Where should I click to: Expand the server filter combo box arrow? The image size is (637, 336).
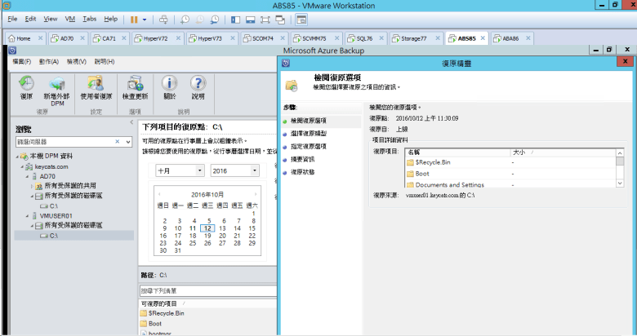tap(128, 142)
